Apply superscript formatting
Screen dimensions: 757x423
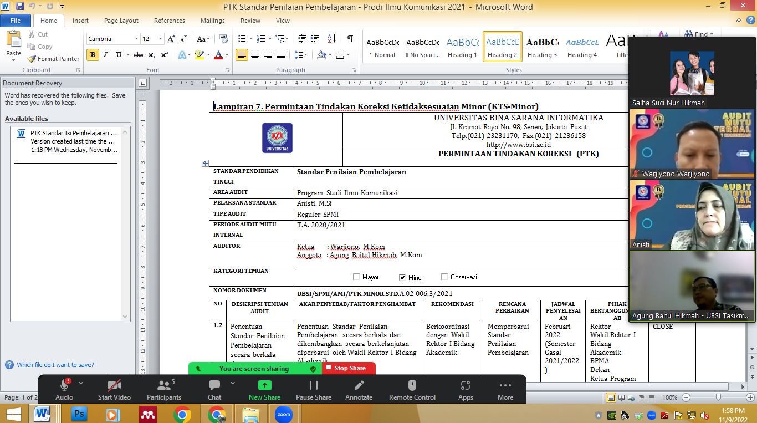click(165, 55)
